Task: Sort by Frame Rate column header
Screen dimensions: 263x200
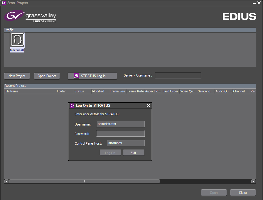Action: [x=136, y=91]
